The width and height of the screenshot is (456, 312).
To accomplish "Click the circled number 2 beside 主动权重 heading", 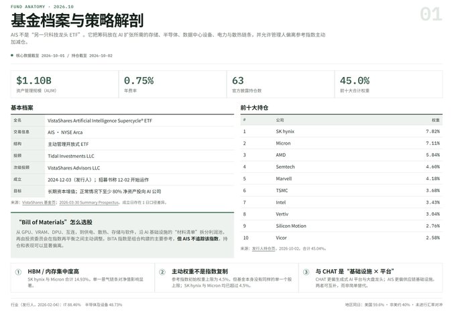I will pyautogui.click(x=162, y=272).
